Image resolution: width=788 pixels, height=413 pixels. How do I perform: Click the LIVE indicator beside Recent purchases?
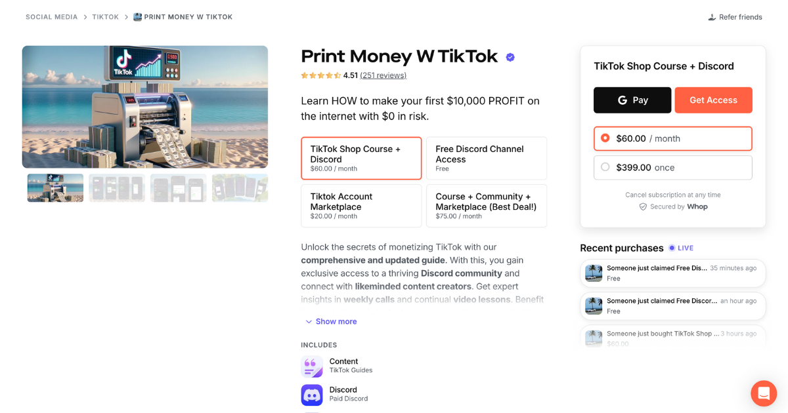click(681, 248)
